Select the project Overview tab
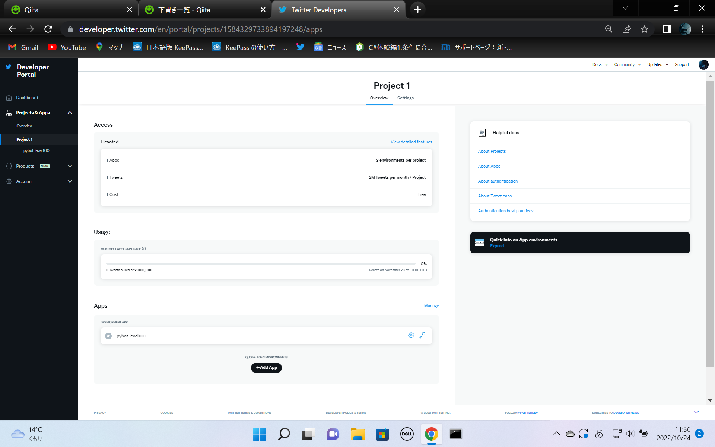715x447 pixels. [379, 98]
